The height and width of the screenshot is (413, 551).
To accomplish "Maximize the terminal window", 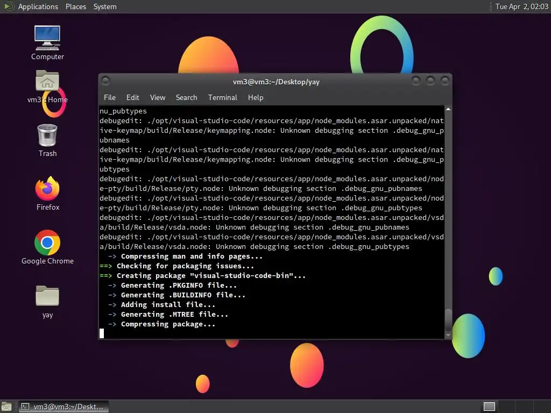I will [x=430, y=81].
